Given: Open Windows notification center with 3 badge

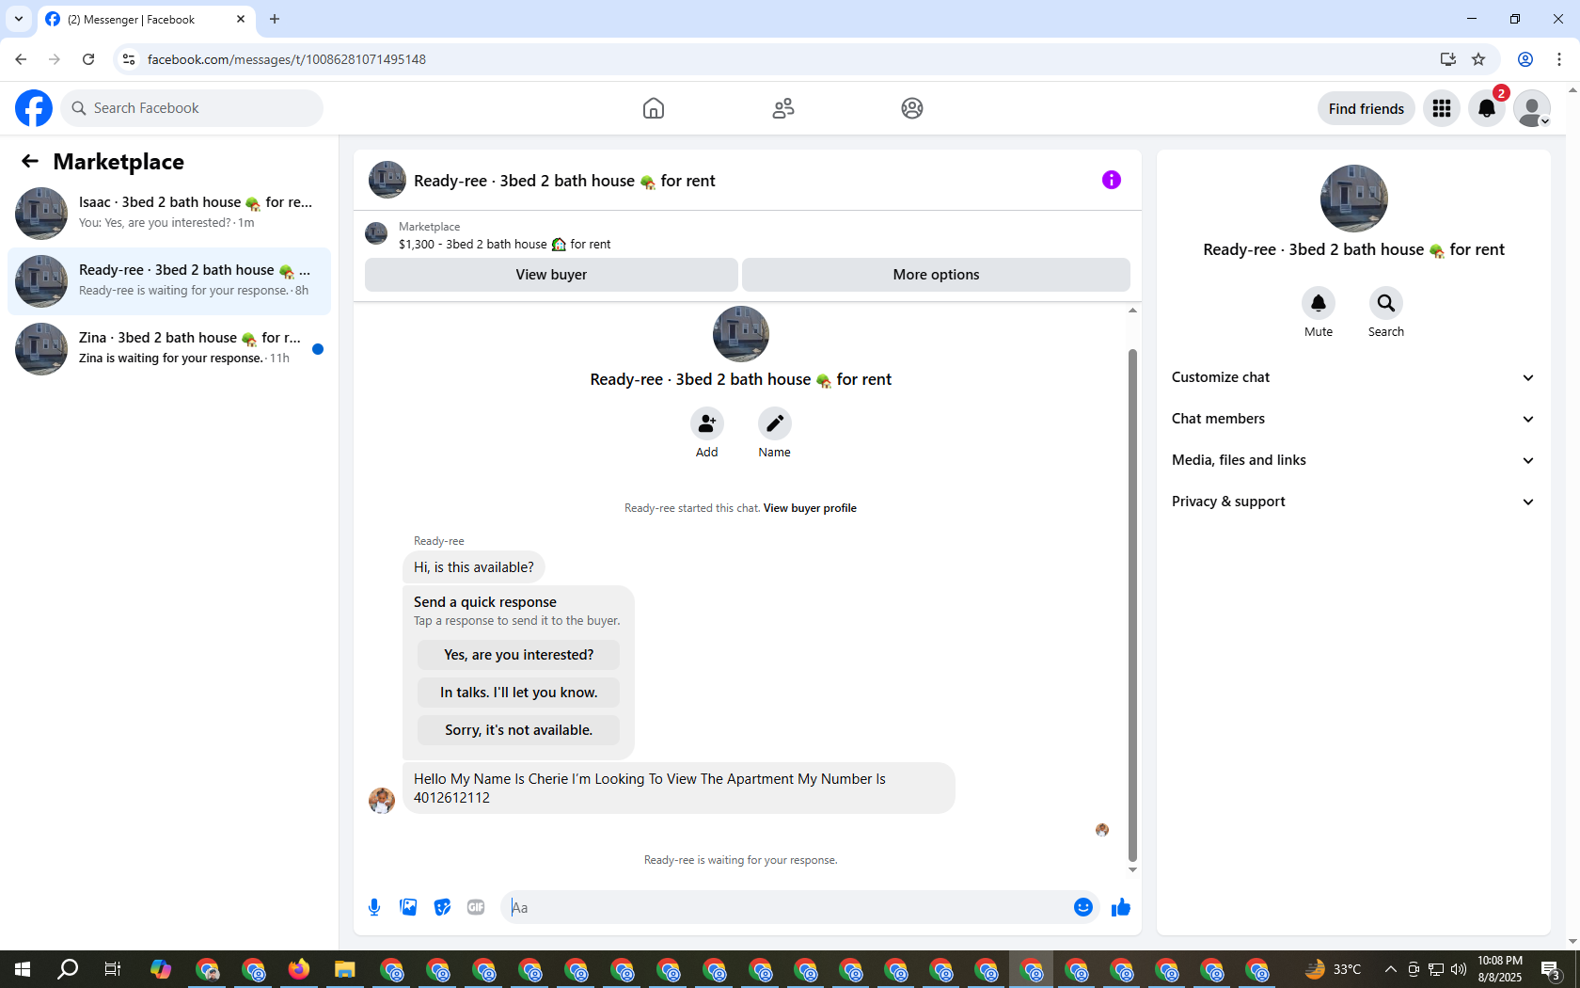Looking at the screenshot, I should (1552, 969).
